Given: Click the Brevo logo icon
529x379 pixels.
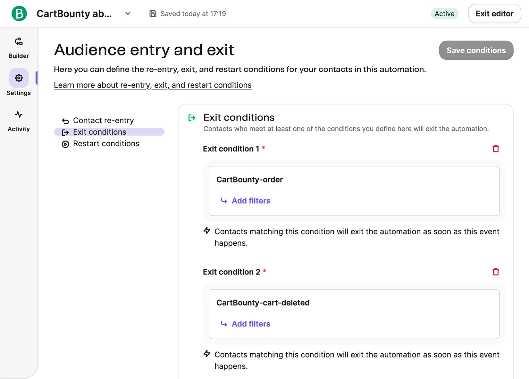Looking at the screenshot, I should 19,13.
